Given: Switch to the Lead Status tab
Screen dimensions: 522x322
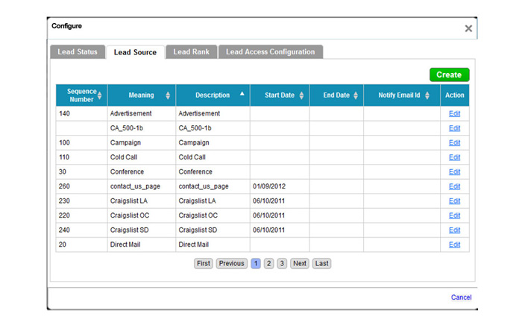Looking at the screenshot, I should click(x=78, y=52).
